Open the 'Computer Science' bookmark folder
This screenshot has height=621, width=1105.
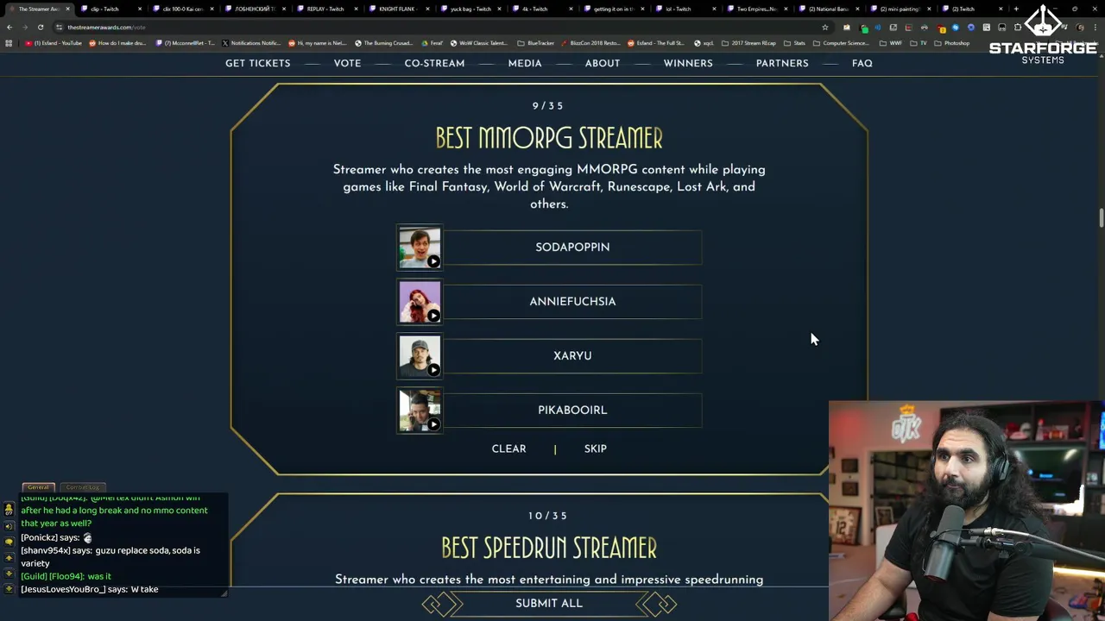[843, 43]
